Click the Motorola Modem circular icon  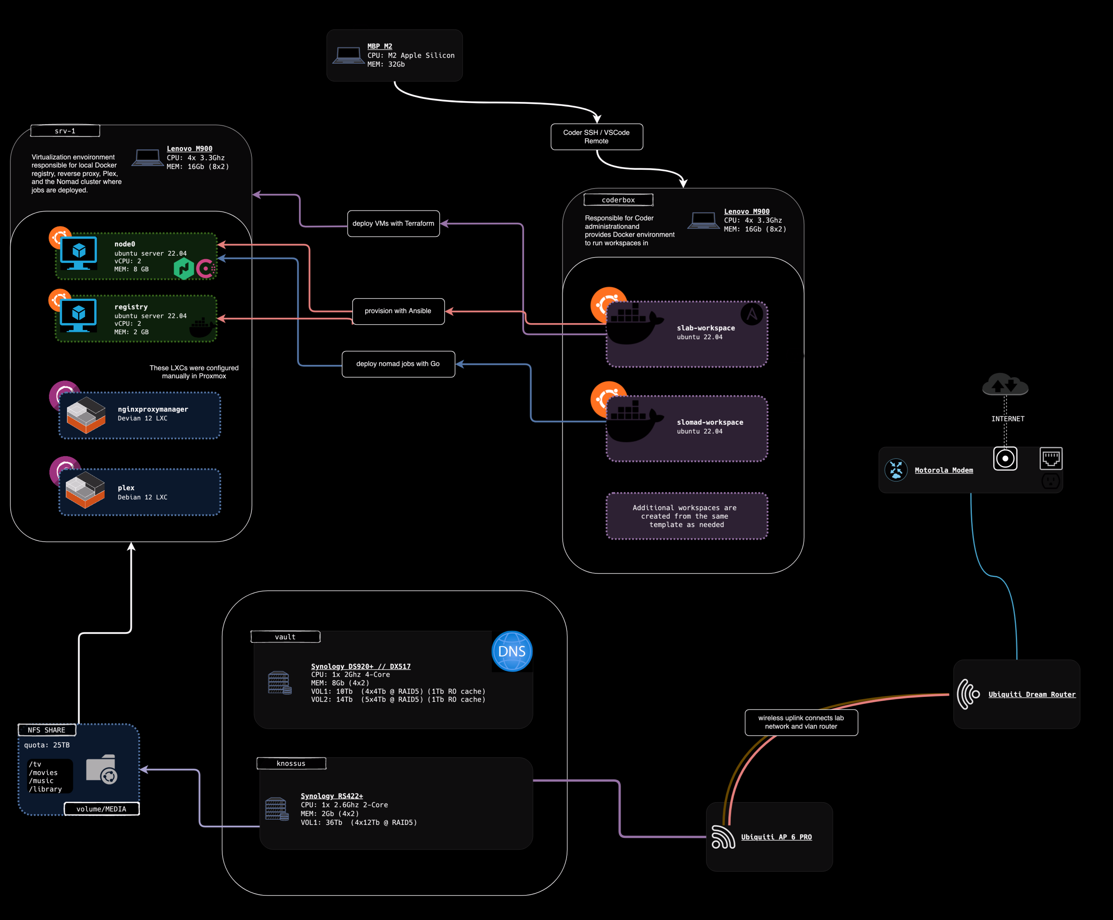896,470
